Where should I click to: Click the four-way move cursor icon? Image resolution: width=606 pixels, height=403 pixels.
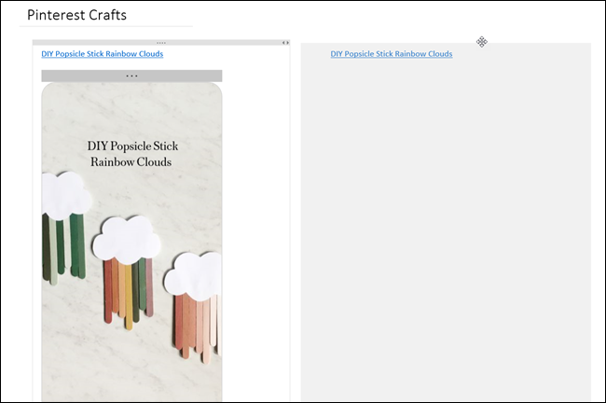[482, 42]
